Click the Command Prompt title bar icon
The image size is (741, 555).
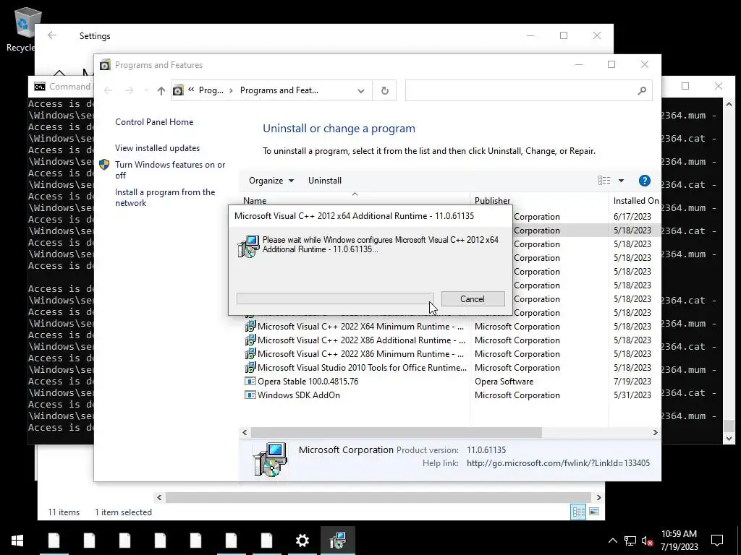click(x=40, y=87)
